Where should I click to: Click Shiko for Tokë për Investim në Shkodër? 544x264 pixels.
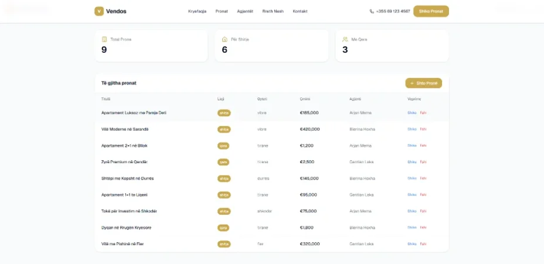tap(412, 211)
